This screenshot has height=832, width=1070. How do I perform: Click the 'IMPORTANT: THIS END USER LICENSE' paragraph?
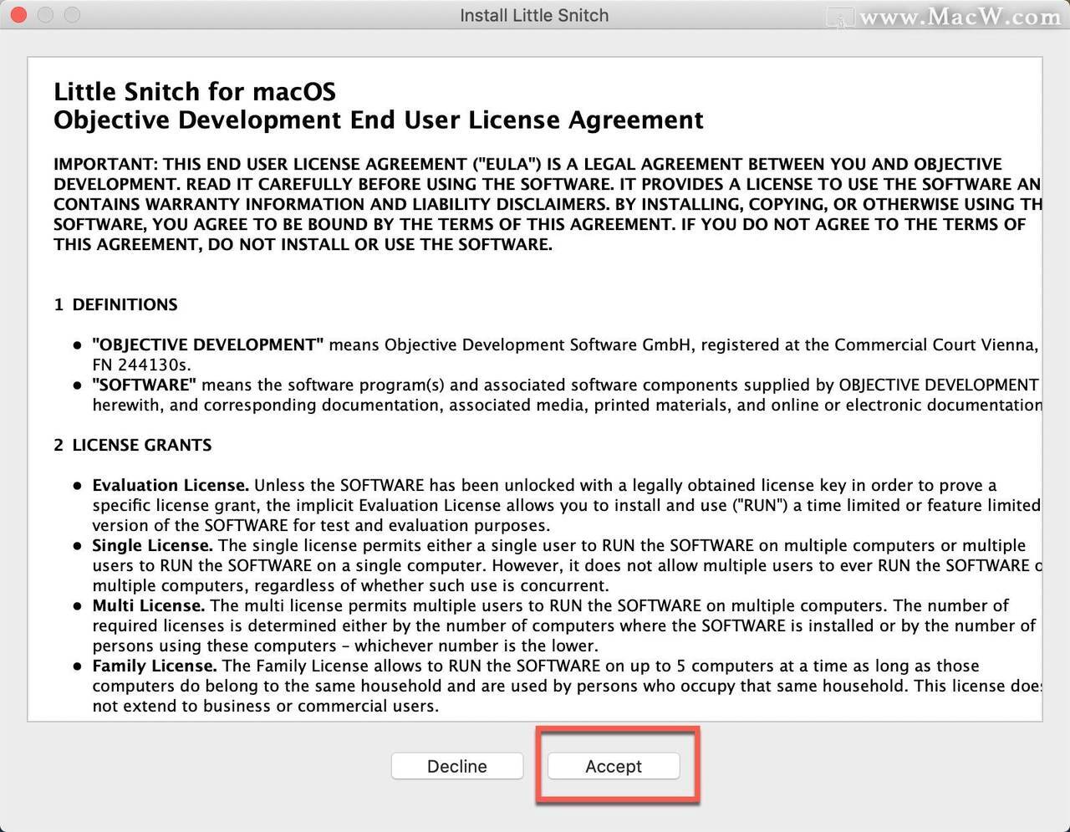(548, 204)
